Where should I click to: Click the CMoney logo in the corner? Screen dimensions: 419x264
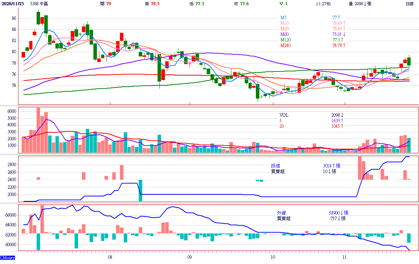7,258
